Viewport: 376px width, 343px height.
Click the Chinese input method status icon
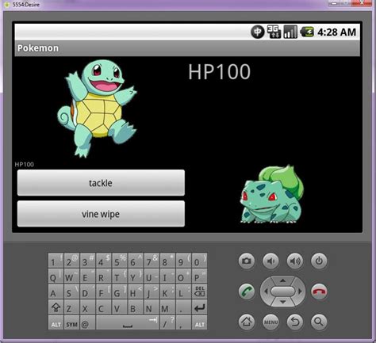click(257, 32)
